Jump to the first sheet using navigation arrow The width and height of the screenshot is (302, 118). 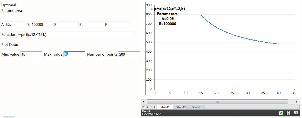point(144,107)
